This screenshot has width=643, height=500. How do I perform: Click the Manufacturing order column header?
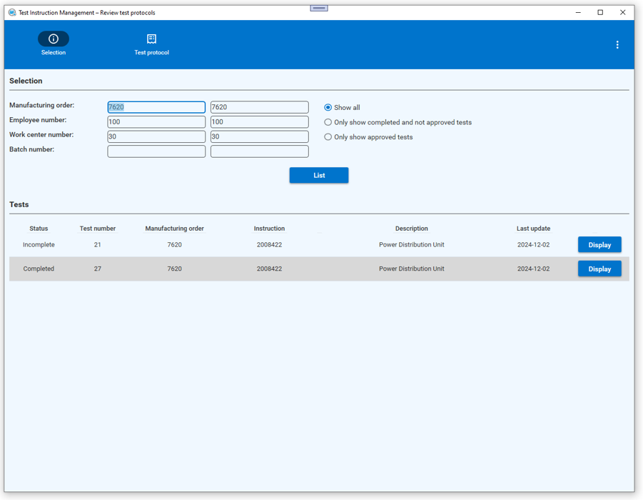pos(174,229)
